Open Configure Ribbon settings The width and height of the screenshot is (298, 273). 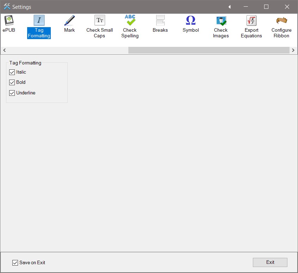[281, 27]
